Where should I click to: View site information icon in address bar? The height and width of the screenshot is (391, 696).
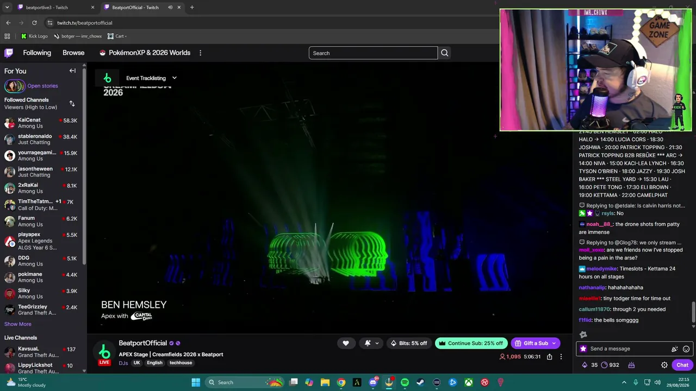pyautogui.click(x=49, y=23)
